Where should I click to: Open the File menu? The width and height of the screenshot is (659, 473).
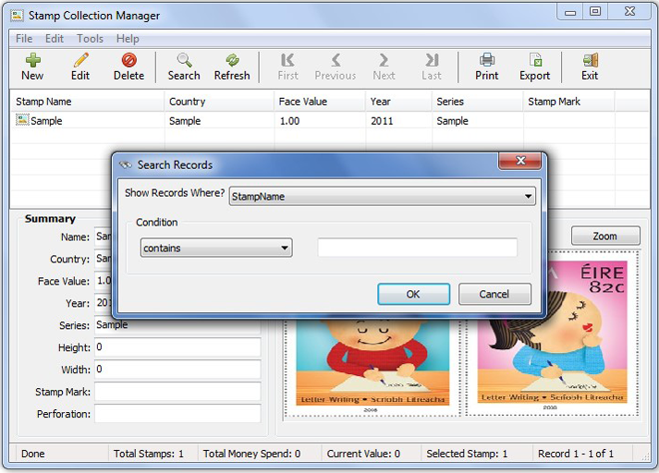[24, 39]
